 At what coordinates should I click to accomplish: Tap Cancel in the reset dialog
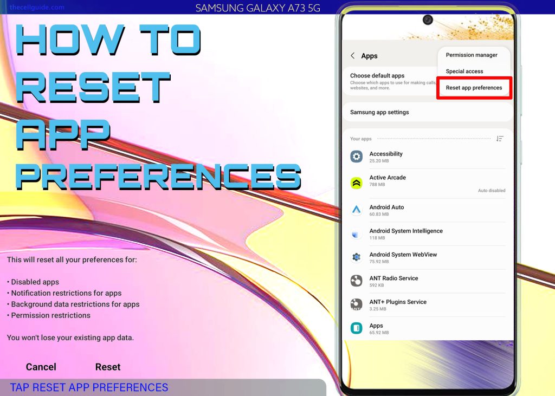(x=41, y=367)
